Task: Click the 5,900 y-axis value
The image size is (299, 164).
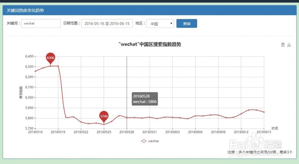Action: coord(29,108)
